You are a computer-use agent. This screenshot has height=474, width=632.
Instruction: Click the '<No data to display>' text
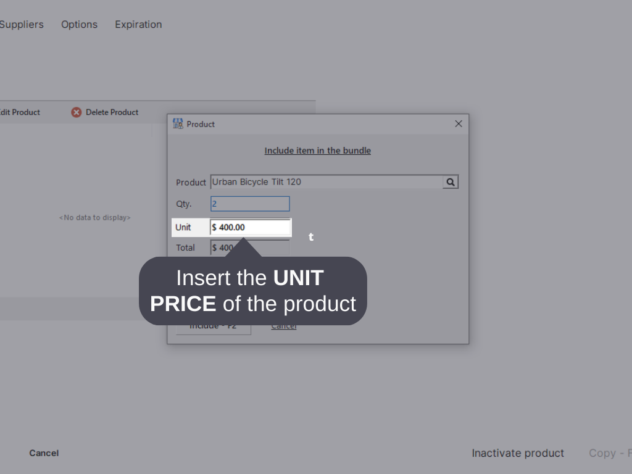94,218
